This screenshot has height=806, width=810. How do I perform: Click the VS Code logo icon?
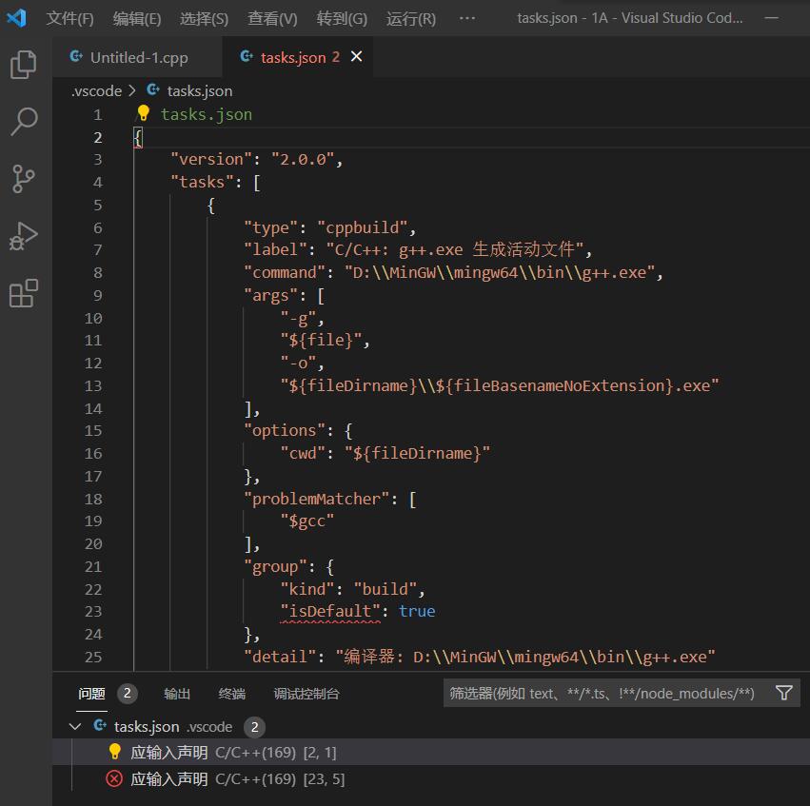[16, 18]
